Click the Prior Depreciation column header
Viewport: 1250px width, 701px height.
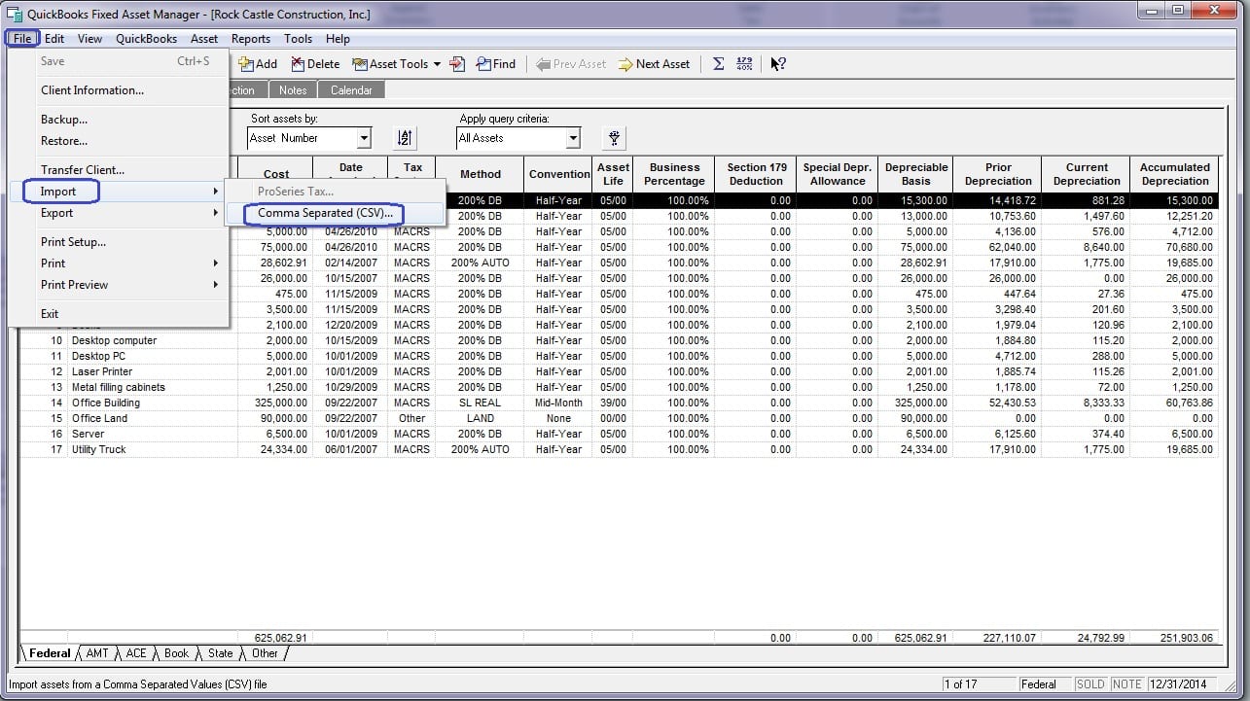pyautogui.click(x=998, y=174)
